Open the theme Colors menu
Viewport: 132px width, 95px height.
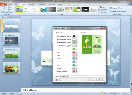tap(104, 7)
